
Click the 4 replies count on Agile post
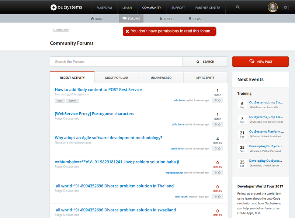[x=218, y=140]
